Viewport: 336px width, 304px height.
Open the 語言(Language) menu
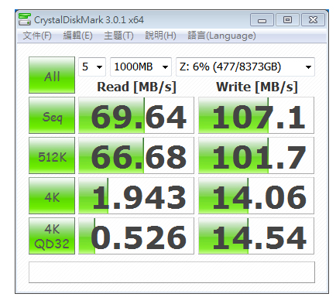221,36
